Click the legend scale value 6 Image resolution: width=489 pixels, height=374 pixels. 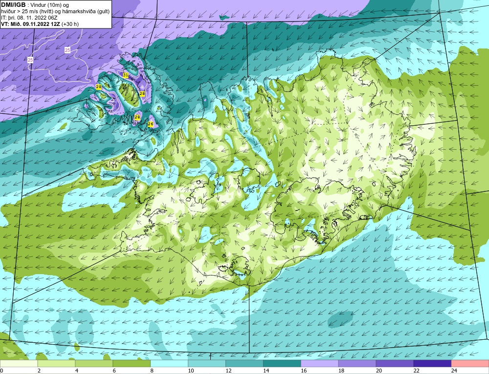(114, 371)
